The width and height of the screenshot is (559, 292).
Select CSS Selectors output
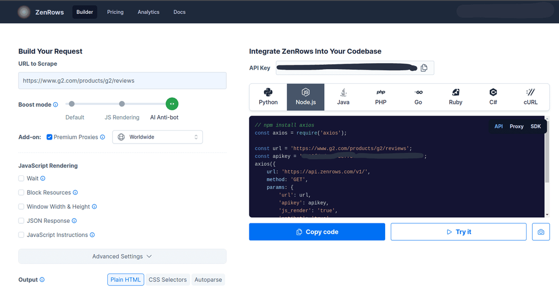[168, 280]
